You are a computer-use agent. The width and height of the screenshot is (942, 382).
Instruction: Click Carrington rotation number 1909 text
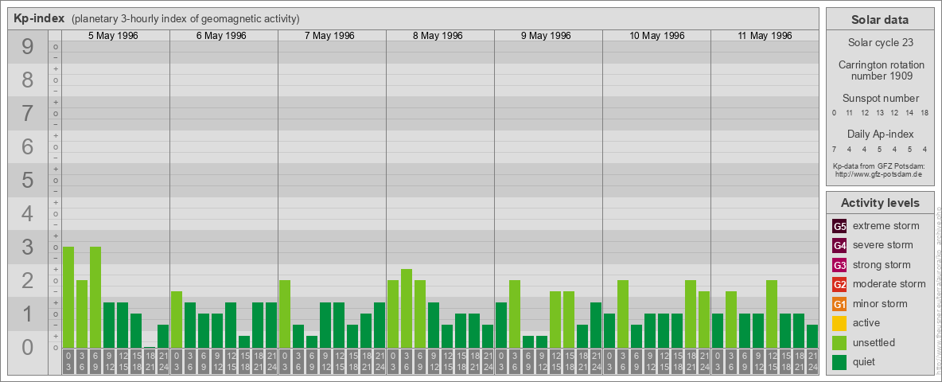881,70
